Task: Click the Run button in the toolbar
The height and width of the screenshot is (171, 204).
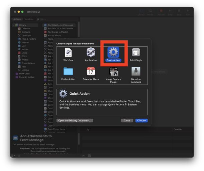Action: 188,12
